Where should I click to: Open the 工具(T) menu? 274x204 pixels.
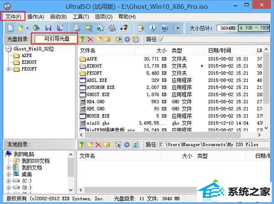81,16
